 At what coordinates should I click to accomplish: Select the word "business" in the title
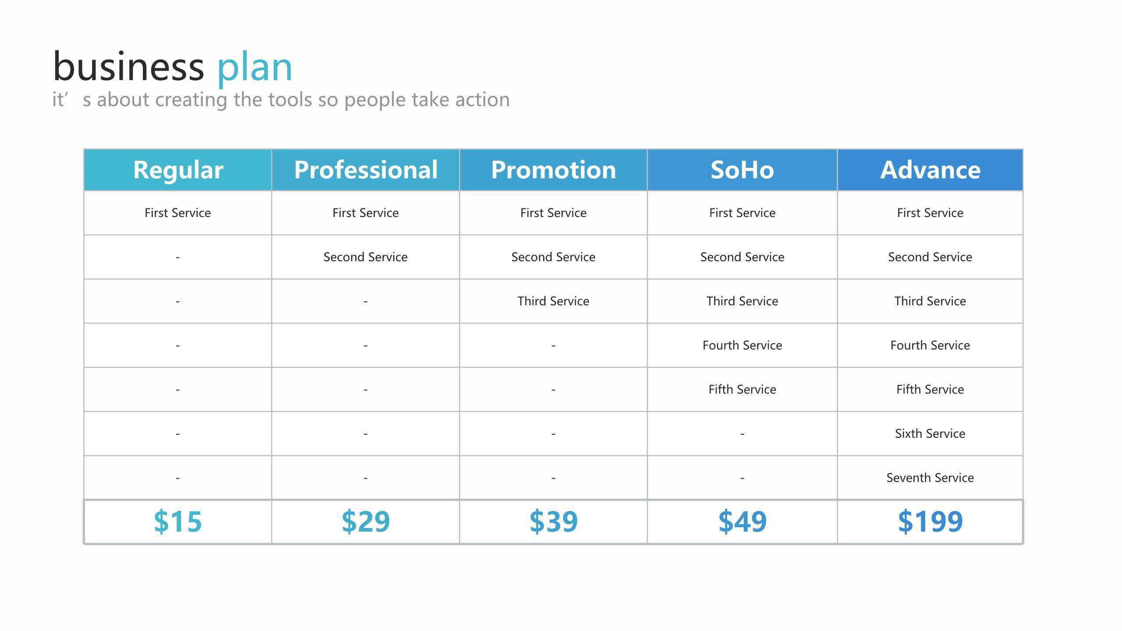[128, 67]
